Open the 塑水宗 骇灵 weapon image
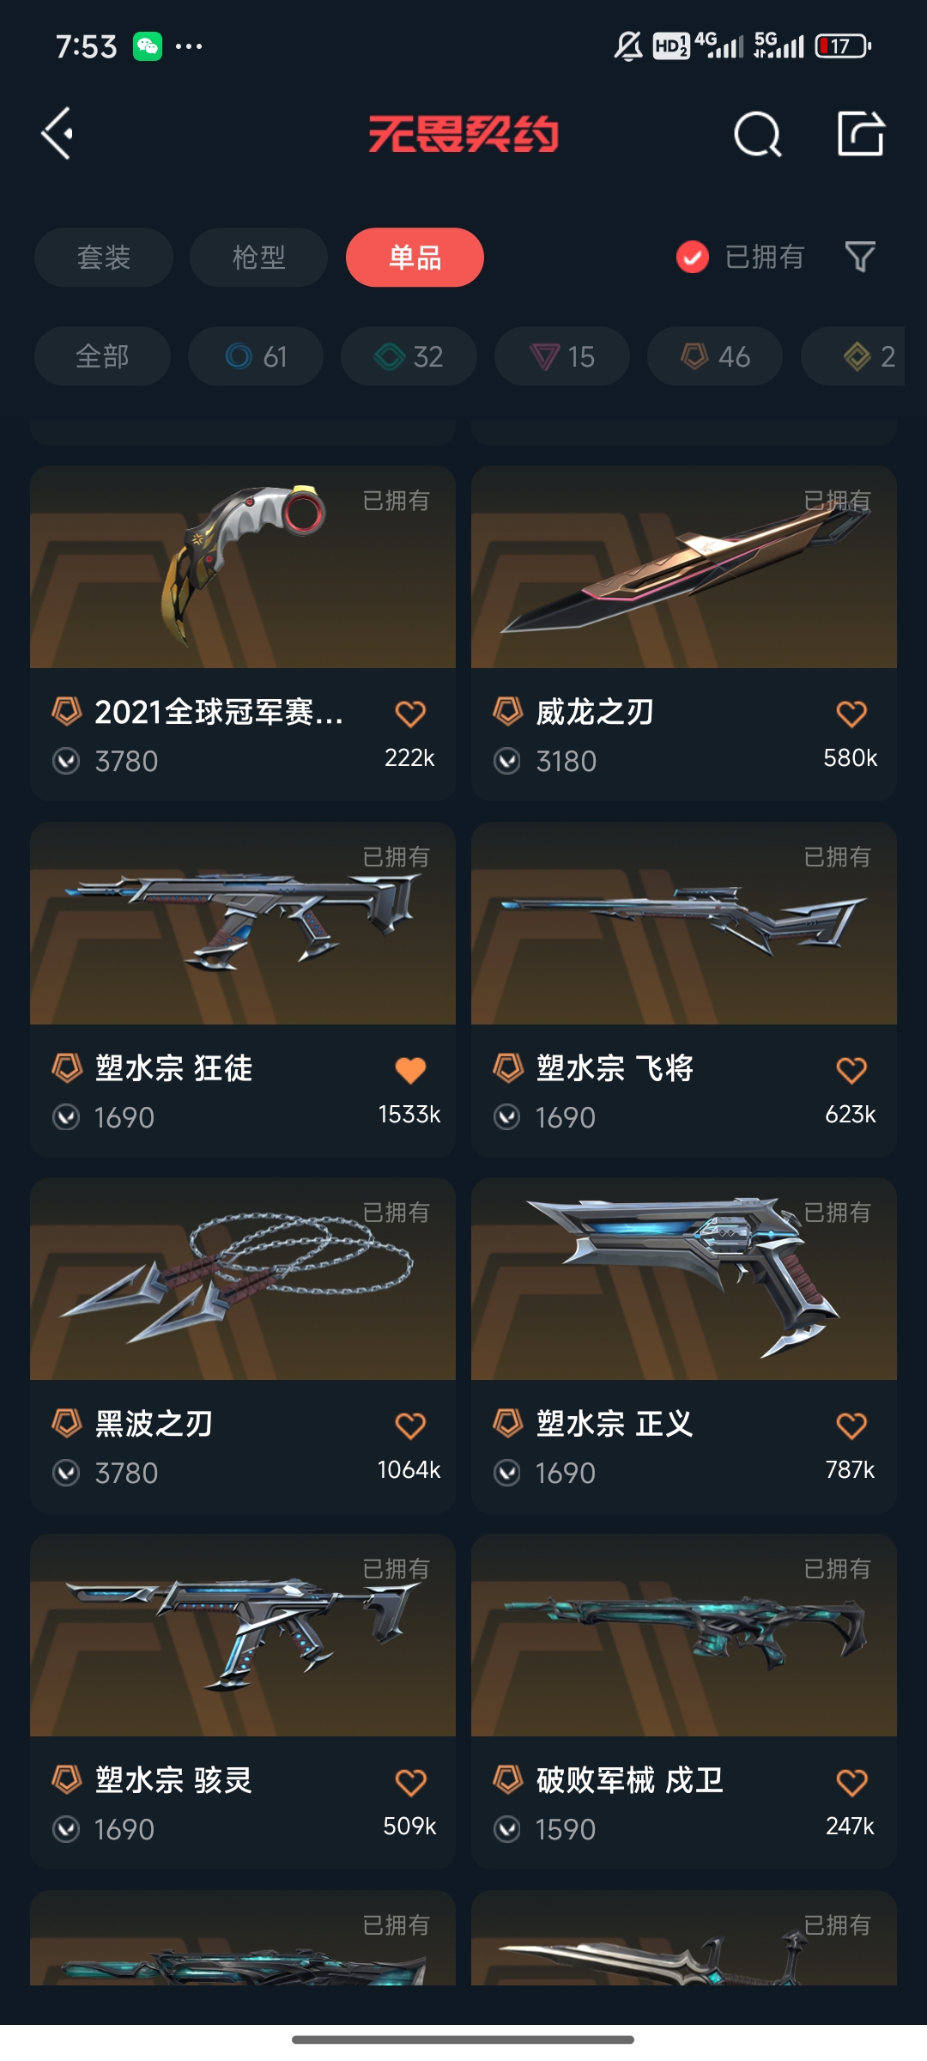This screenshot has width=927, height=2061. click(243, 1635)
